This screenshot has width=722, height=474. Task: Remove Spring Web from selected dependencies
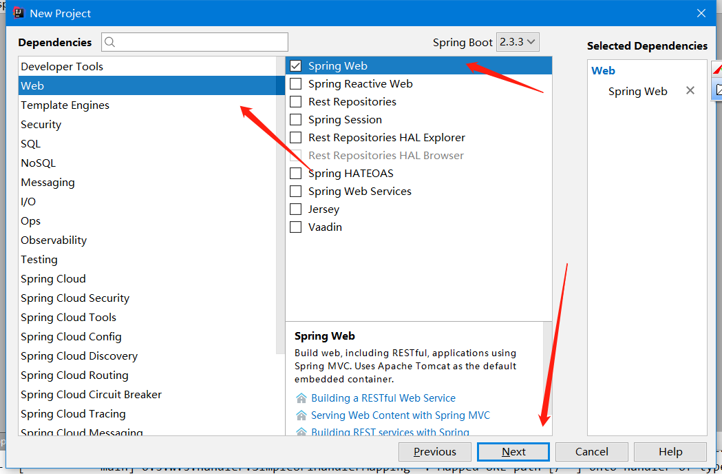tap(690, 90)
